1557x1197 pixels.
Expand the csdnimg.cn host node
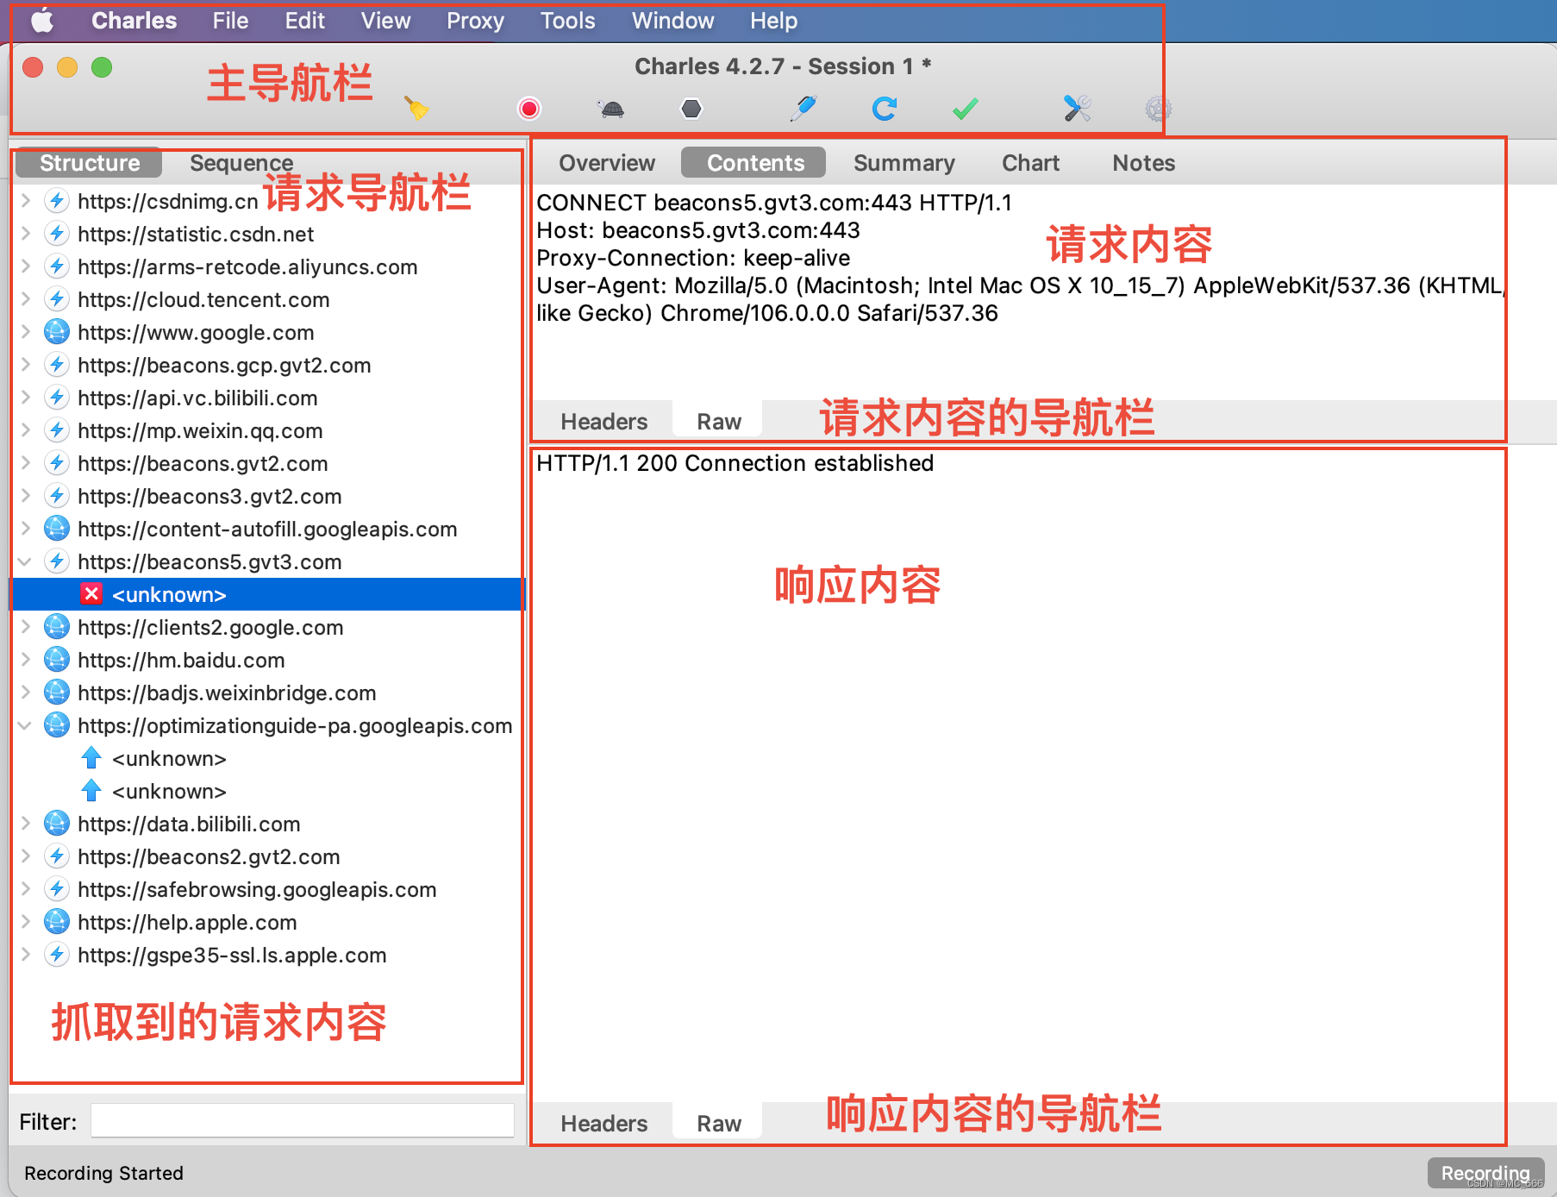tap(26, 201)
